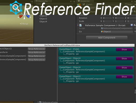The height and width of the screenshot is (103, 136).
Task: Show References for the Object2 GameObject row
Action: pyautogui.click(x=37, y=49)
